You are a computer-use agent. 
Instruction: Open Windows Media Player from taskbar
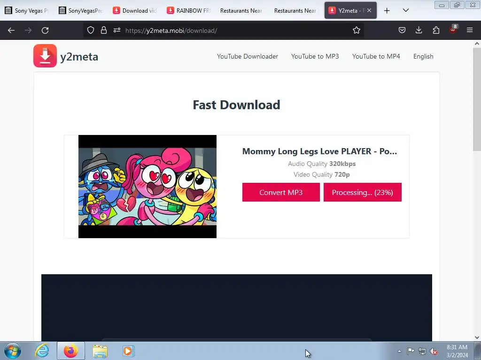[128, 351]
